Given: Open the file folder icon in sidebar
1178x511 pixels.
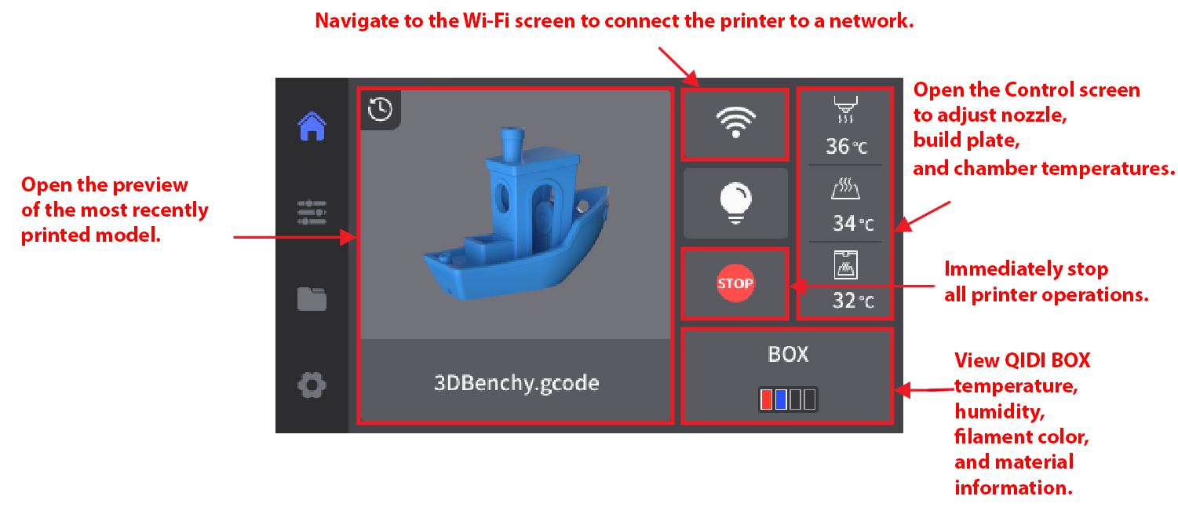Looking at the screenshot, I should point(312,299).
